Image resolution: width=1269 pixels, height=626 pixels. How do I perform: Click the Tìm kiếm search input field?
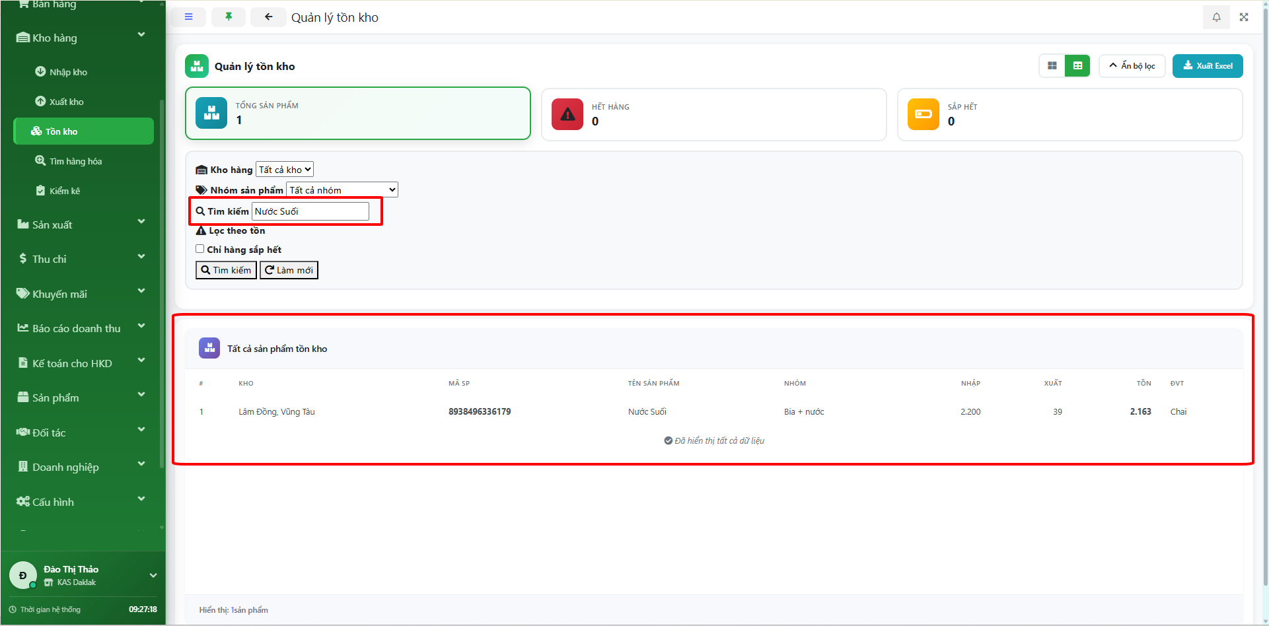(x=310, y=211)
